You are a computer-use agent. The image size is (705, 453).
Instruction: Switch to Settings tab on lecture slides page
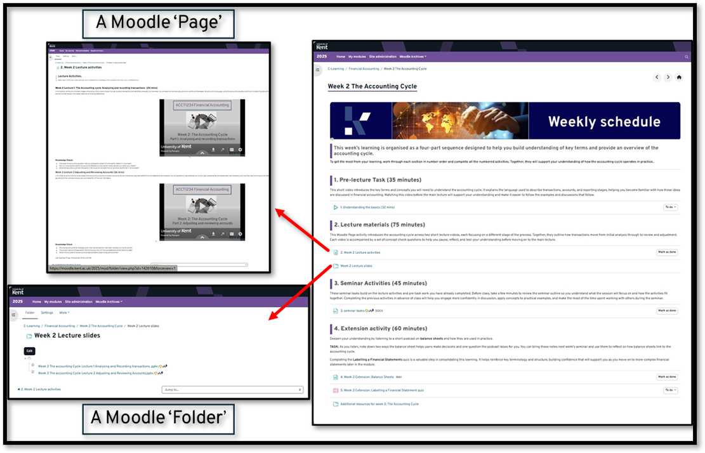point(47,313)
